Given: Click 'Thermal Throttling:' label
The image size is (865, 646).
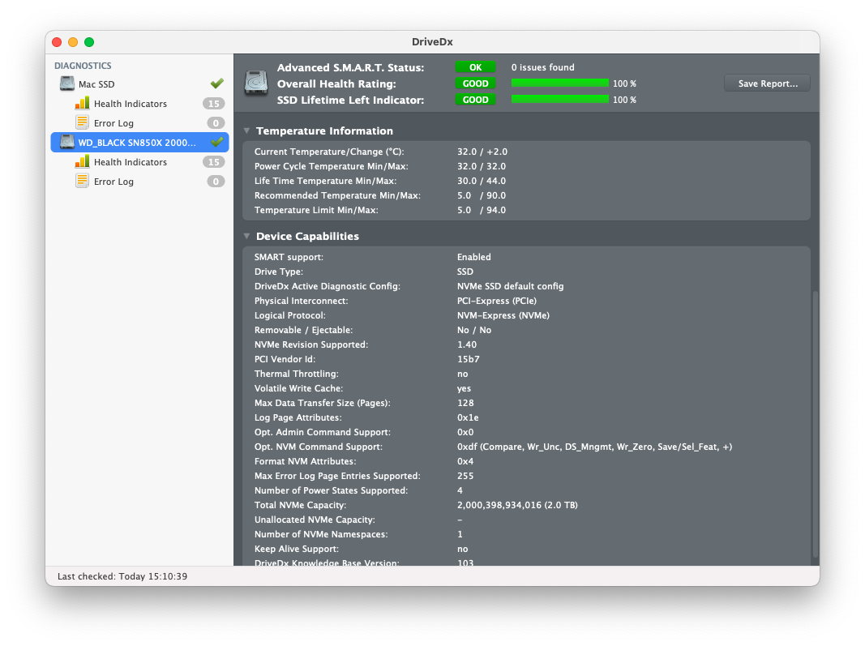Looking at the screenshot, I should (x=296, y=374).
